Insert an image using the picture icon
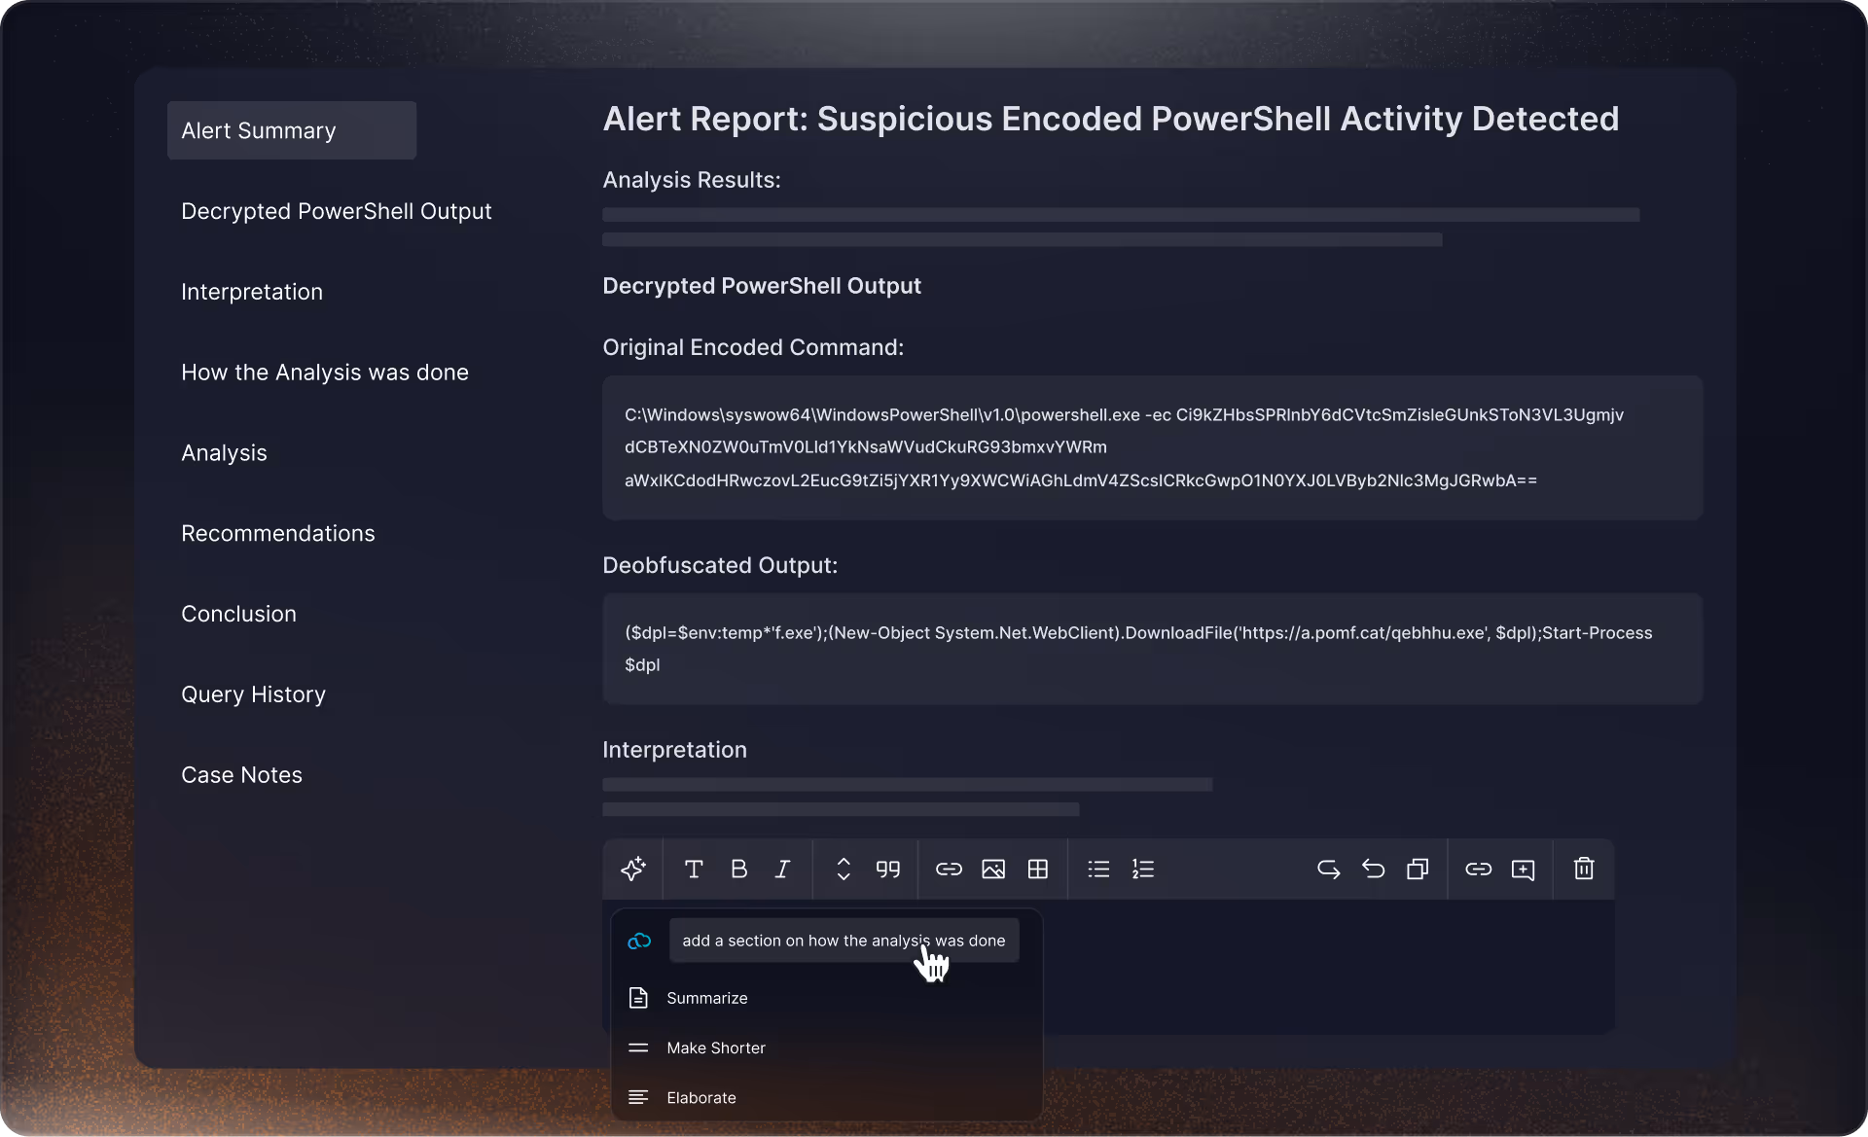Viewport: 1868px width, 1137px height. [x=993, y=869]
